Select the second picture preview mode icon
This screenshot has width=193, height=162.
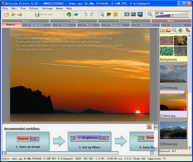133,14
